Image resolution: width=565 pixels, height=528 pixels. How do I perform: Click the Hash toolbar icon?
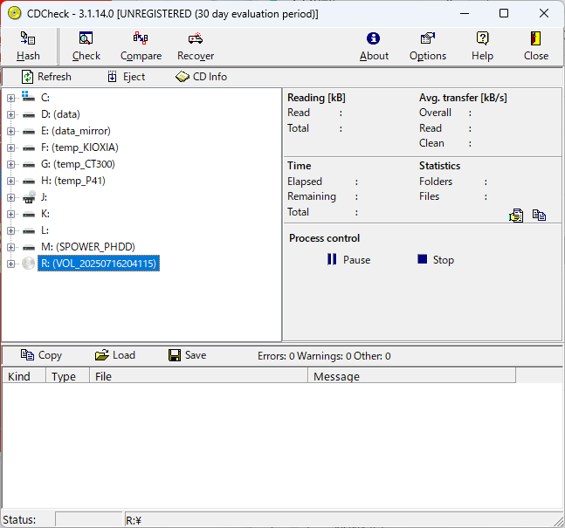(x=28, y=39)
